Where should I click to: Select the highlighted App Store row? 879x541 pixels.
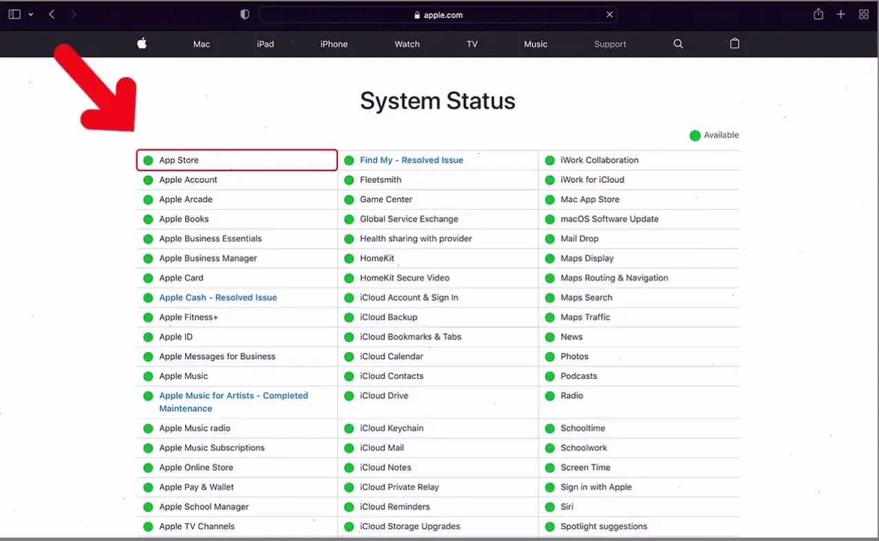click(237, 160)
